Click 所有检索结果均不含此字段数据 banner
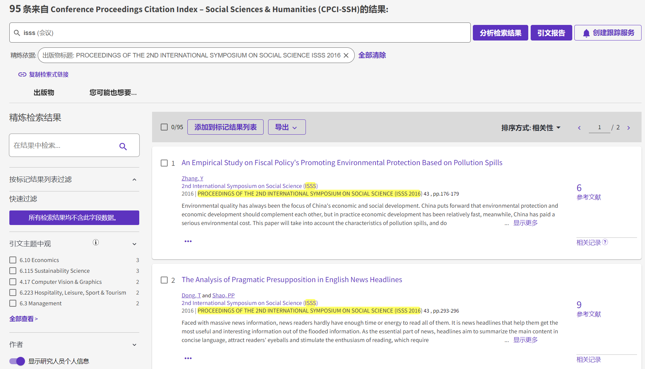 pos(74,218)
